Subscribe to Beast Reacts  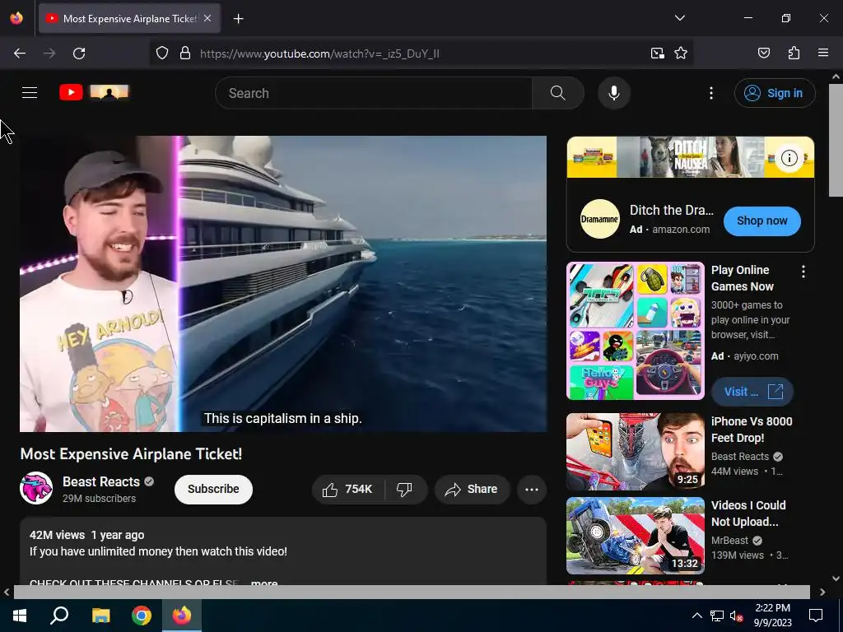pyautogui.click(x=213, y=489)
